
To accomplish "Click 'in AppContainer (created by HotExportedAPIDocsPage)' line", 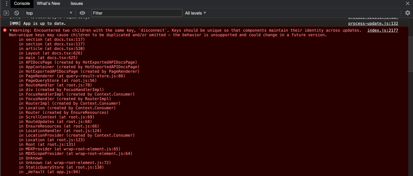I will (x=79, y=67).
